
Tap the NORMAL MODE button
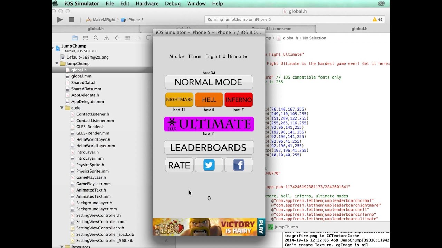(x=209, y=82)
